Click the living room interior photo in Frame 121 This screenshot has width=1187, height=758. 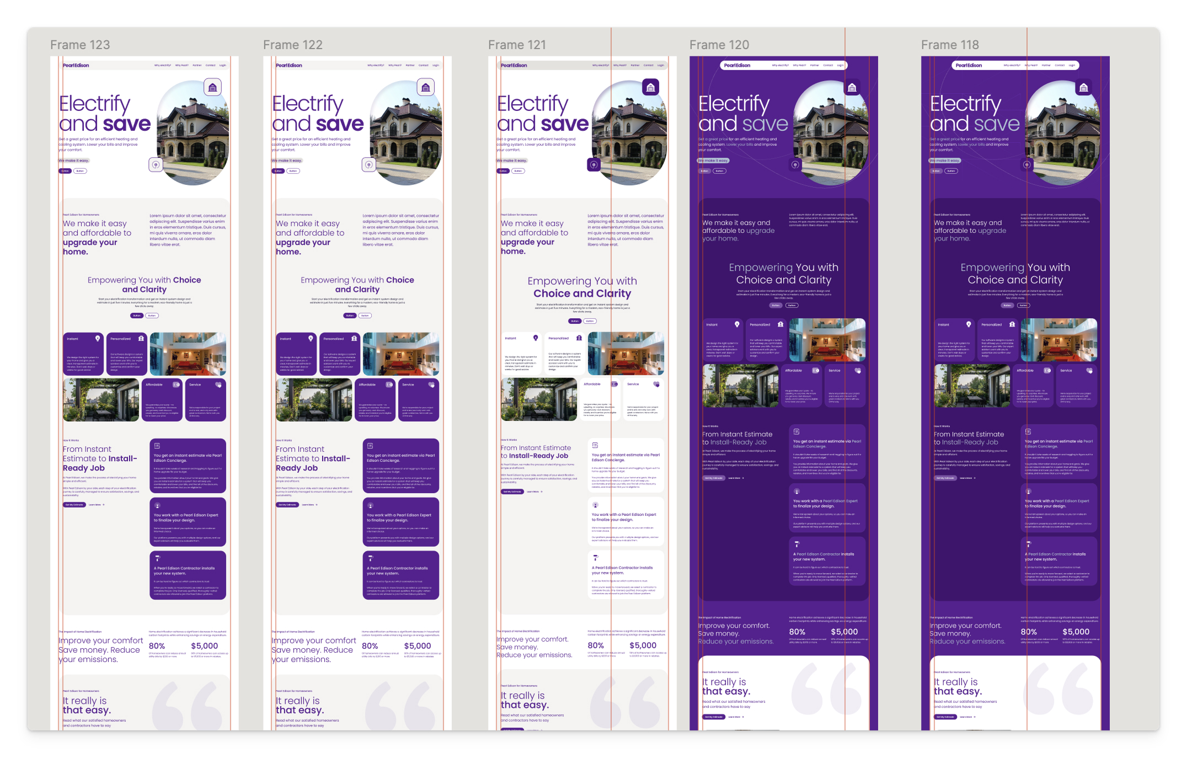point(626,354)
